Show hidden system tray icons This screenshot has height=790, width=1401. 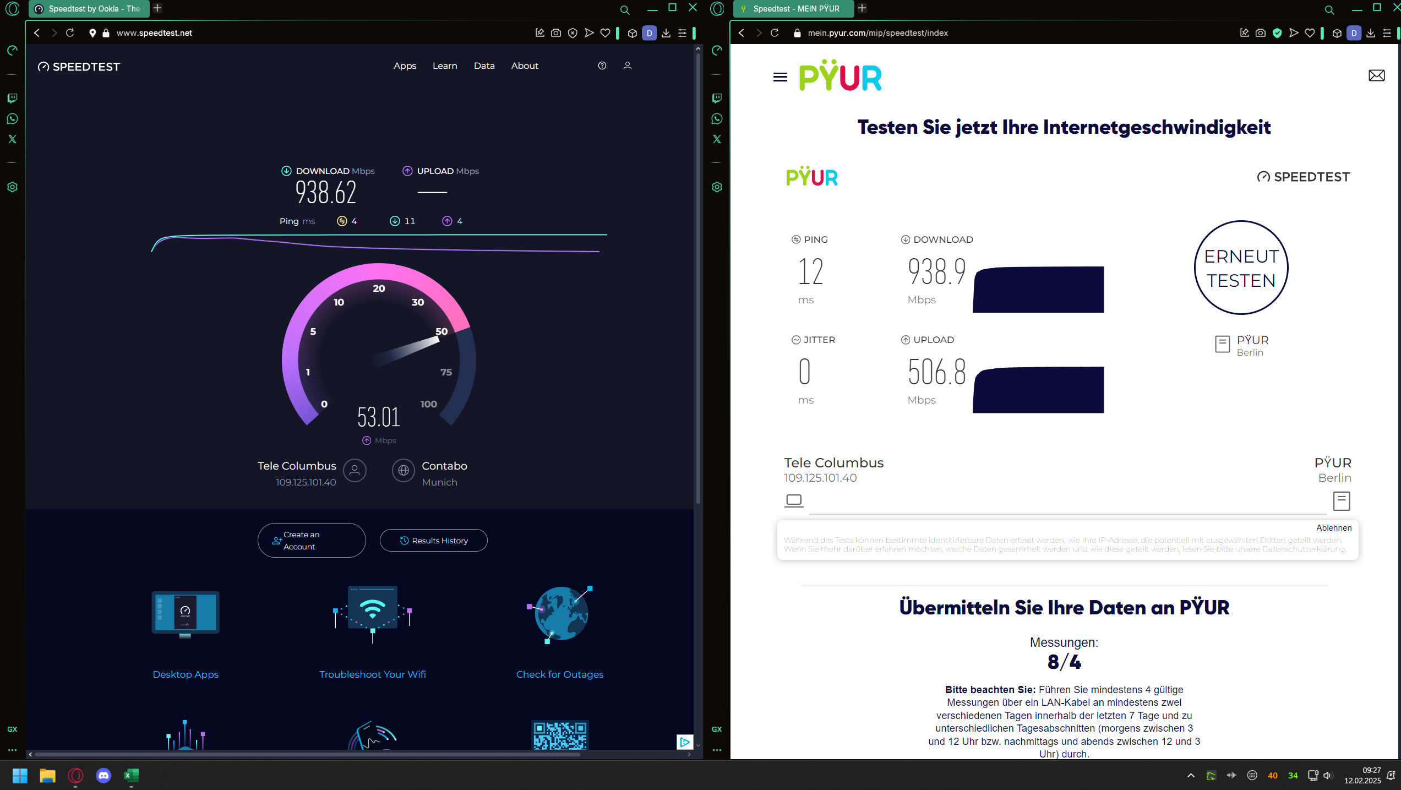(x=1191, y=775)
